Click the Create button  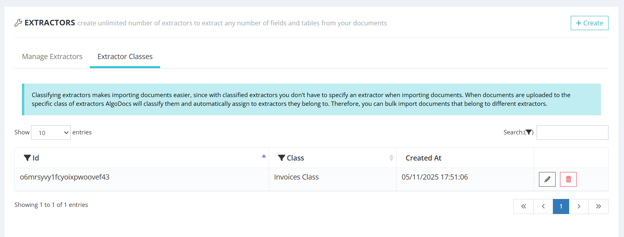589,23
